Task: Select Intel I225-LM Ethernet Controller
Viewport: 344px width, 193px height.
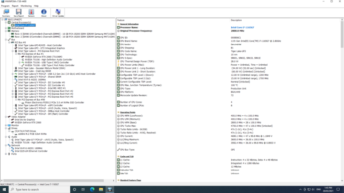Action: pos(31,151)
